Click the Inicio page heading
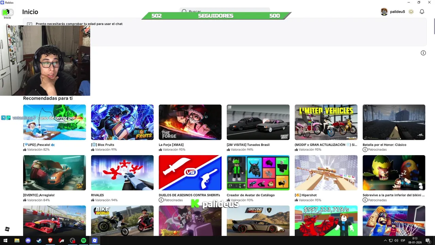Screen dimensions: 435x245 30,12
